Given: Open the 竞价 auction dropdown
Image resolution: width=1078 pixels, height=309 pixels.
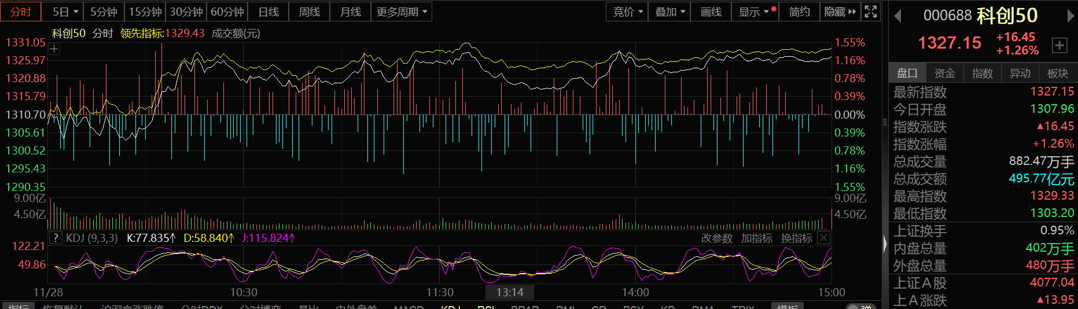Looking at the screenshot, I should pos(628,12).
